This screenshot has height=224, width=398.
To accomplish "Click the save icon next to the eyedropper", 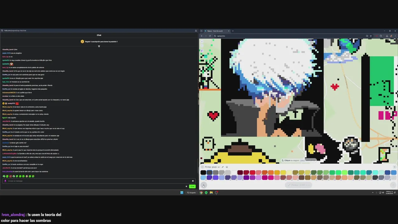I will coord(227,167).
